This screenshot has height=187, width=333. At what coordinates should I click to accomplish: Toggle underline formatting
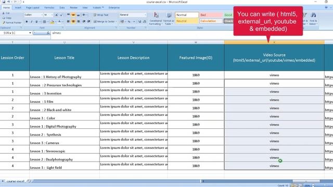tap(36, 22)
